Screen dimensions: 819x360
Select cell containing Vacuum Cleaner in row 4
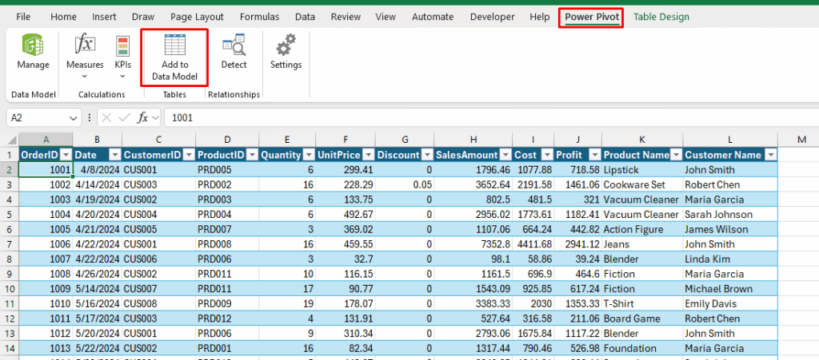(641, 200)
